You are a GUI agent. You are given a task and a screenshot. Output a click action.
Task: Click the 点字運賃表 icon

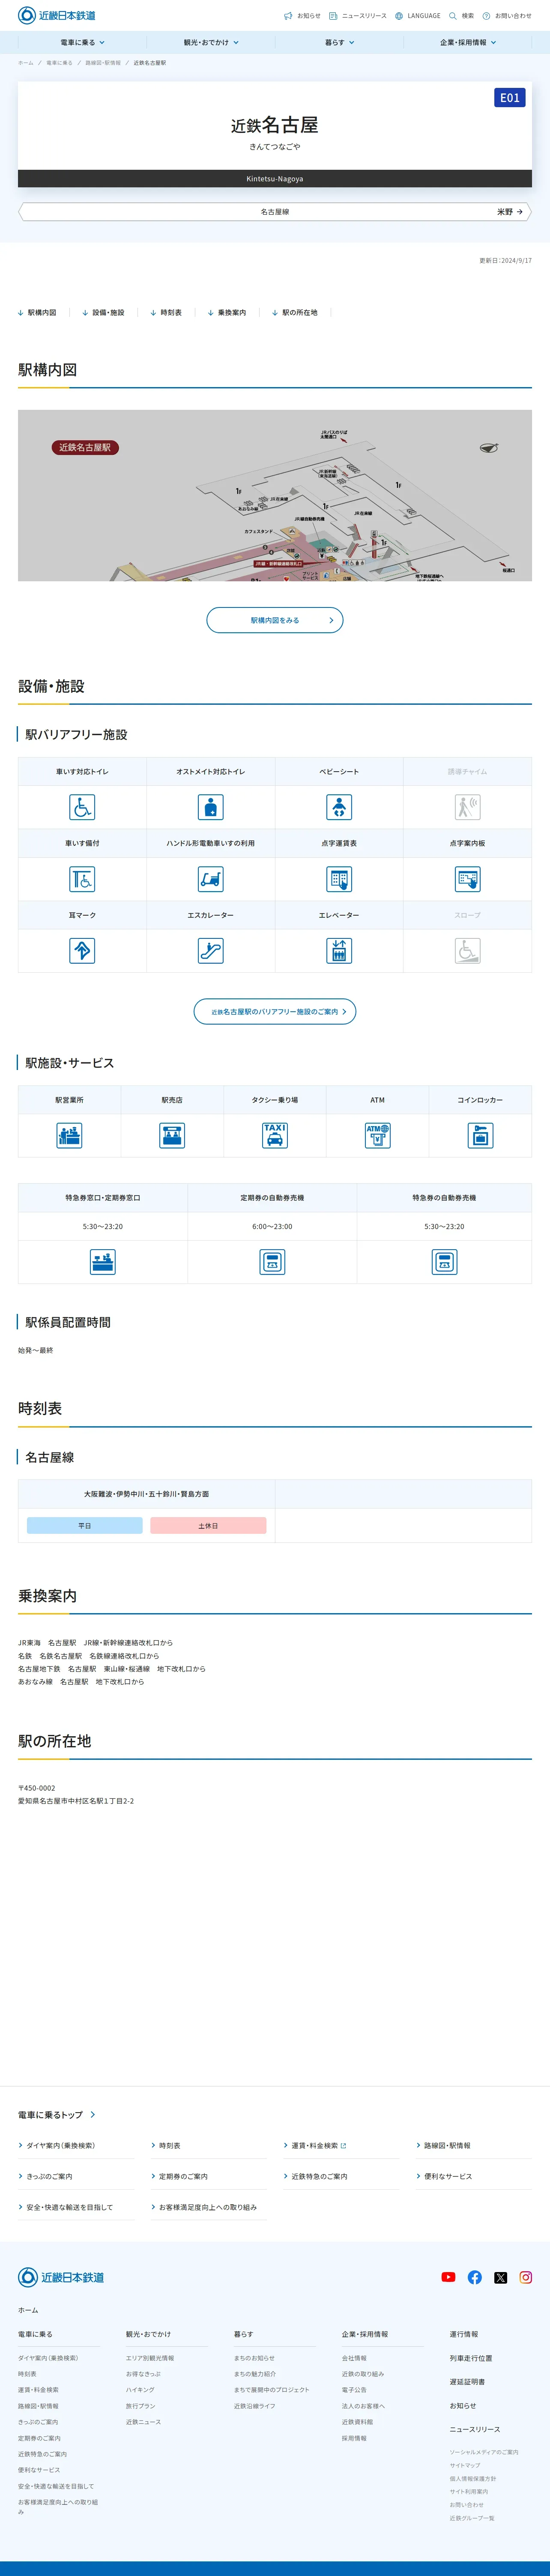click(339, 879)
